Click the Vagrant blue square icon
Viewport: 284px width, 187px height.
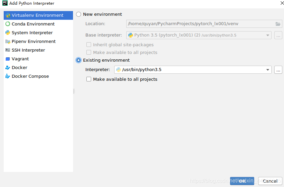pyautogui.click(x=8, y=59)
